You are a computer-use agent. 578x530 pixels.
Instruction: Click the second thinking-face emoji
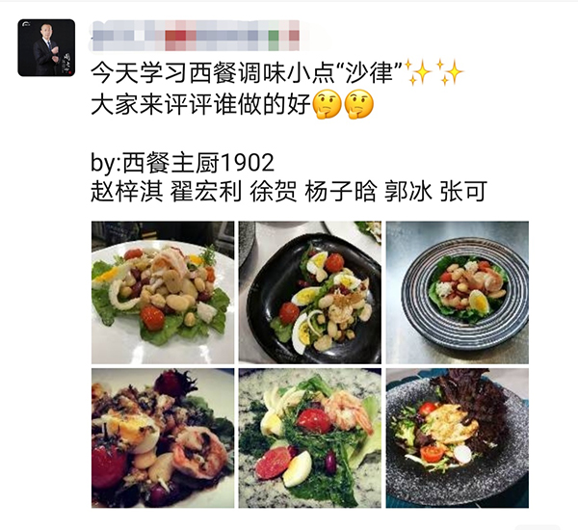(358, 105)
